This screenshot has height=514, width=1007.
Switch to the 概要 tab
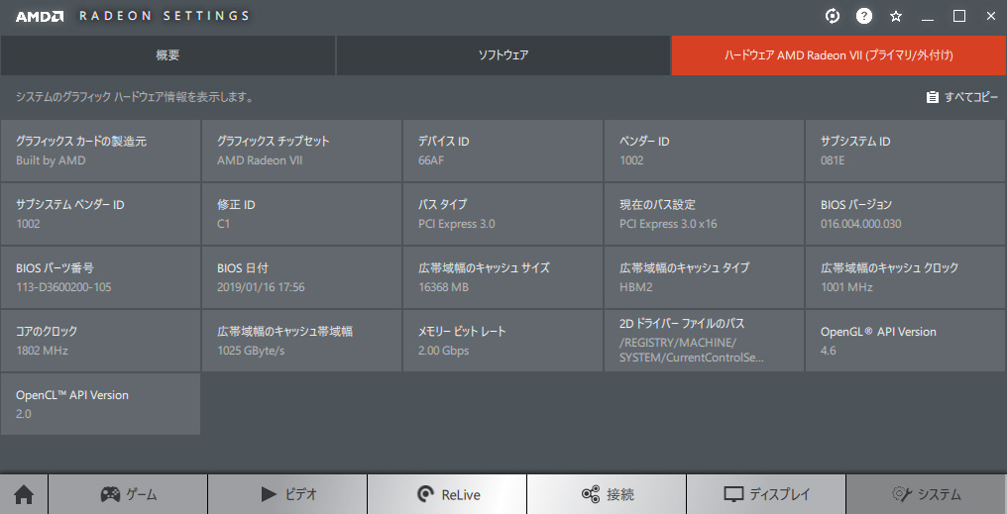pos(168,55)
